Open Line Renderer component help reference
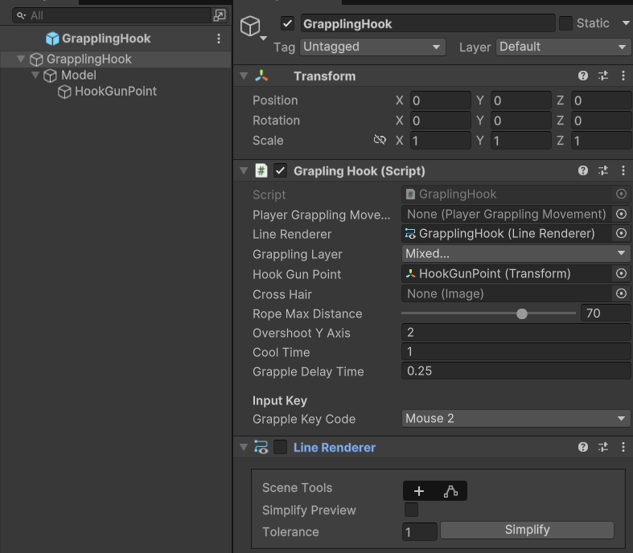This screenshot has height=553, width=633. point(582,447)
